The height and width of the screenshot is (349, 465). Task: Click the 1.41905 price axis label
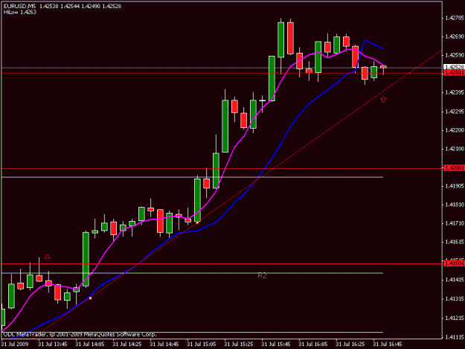pyautogui.click(x=455, y=186)
